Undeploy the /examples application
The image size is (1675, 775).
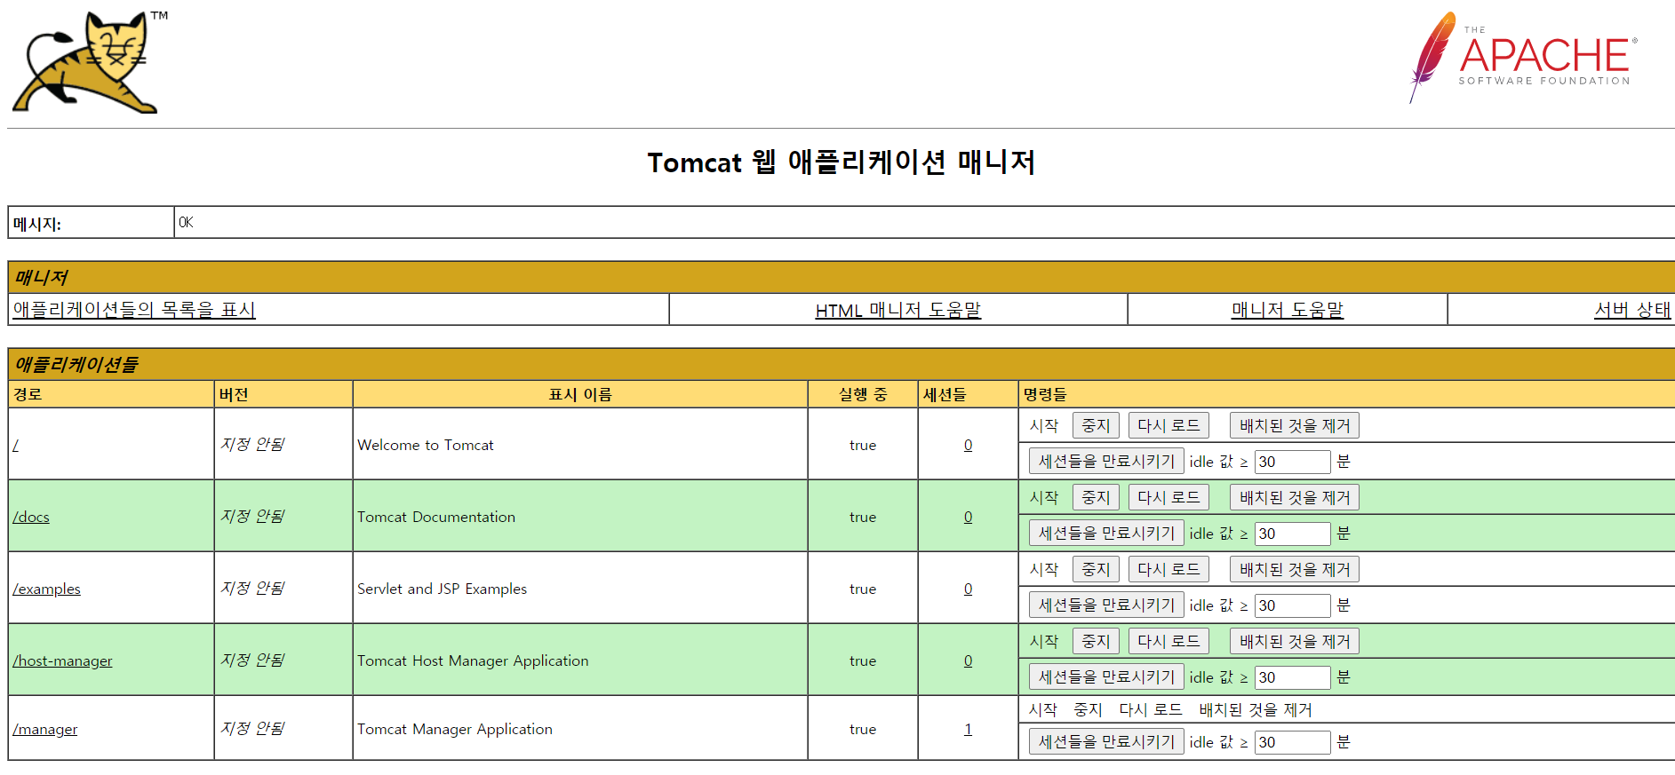(x=1295, y=570)
